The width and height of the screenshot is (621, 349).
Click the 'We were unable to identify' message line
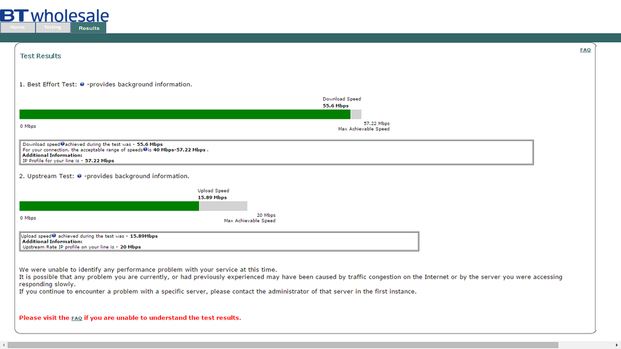coord(148,270)
